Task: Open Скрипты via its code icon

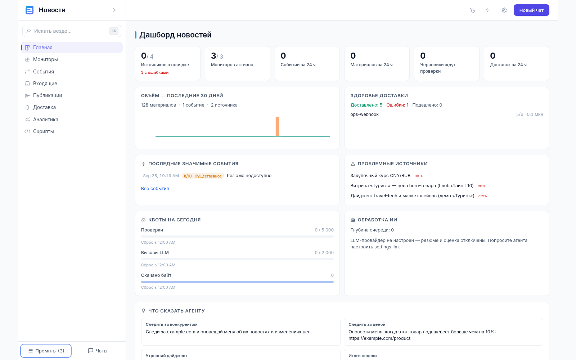Action: click(27, 131)
